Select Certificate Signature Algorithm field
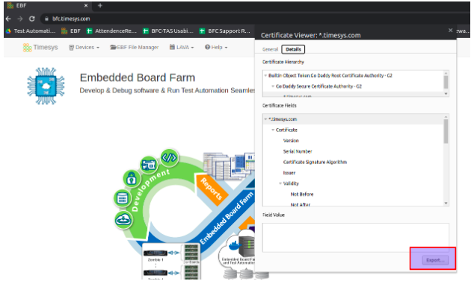The height and width of the screenshot is (281, 474). pos(315,162)
